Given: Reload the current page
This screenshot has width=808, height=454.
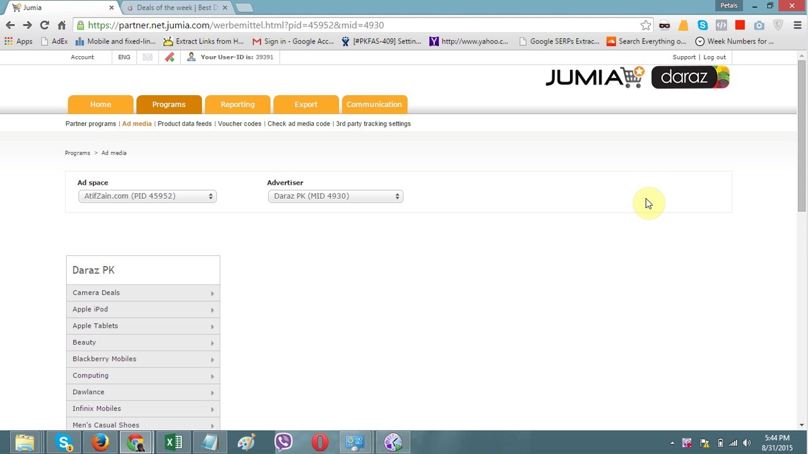Looking at the screenshot, I should point(44,25).
